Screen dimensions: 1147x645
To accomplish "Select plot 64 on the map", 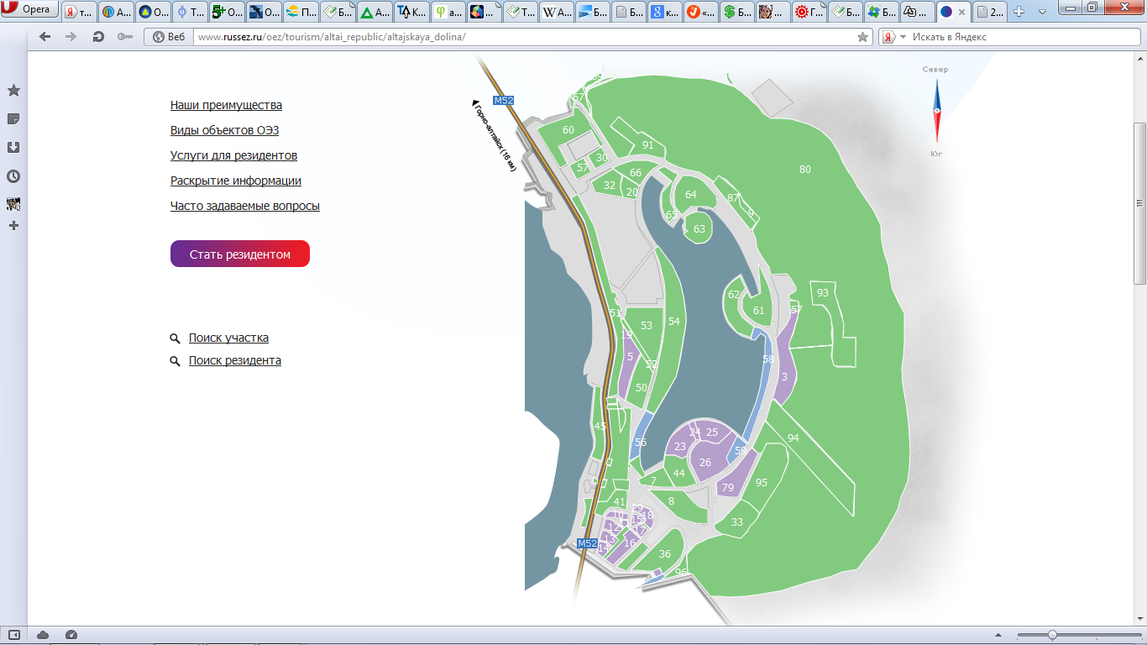I will (x=691, y=195).
